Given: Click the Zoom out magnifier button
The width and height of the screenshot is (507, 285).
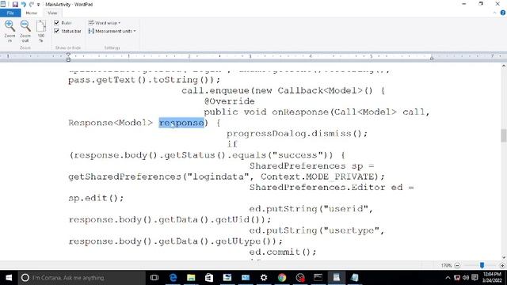Looking at the screenshot, I should coord(25,31).
